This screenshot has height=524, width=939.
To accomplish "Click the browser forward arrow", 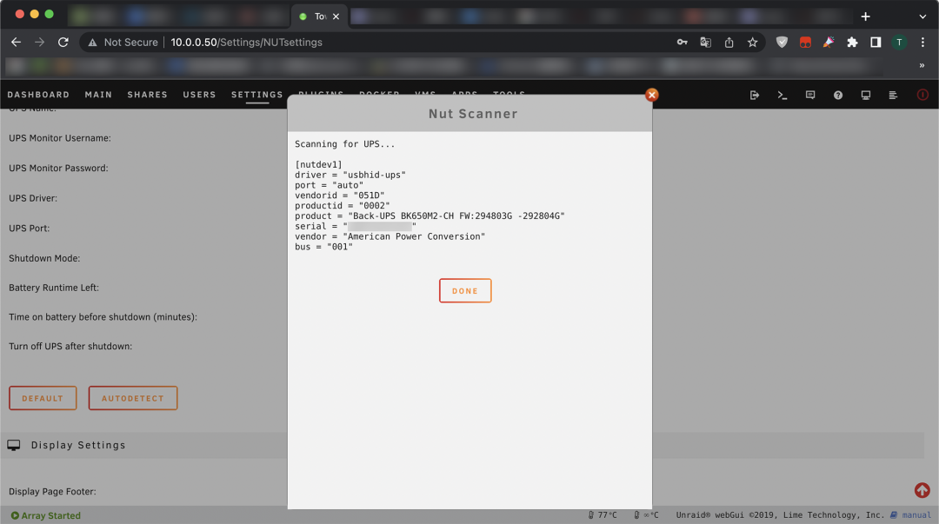I will coord(39,42).
